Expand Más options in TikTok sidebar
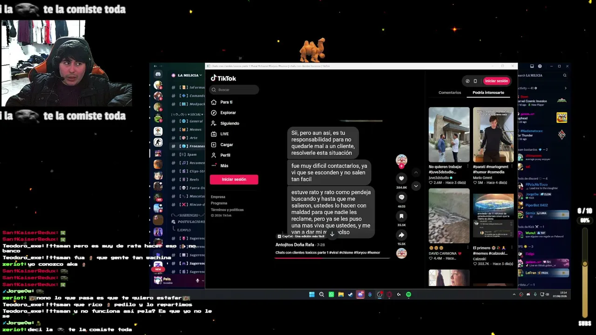Viewport: 596px width, 335px height. click(220, 166)
